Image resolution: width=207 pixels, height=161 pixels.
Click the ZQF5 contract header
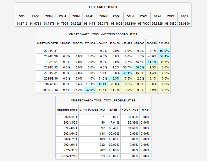(x=184, y=16)
